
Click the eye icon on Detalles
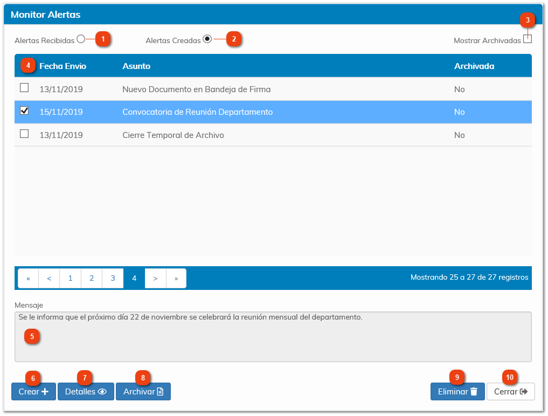102,392
